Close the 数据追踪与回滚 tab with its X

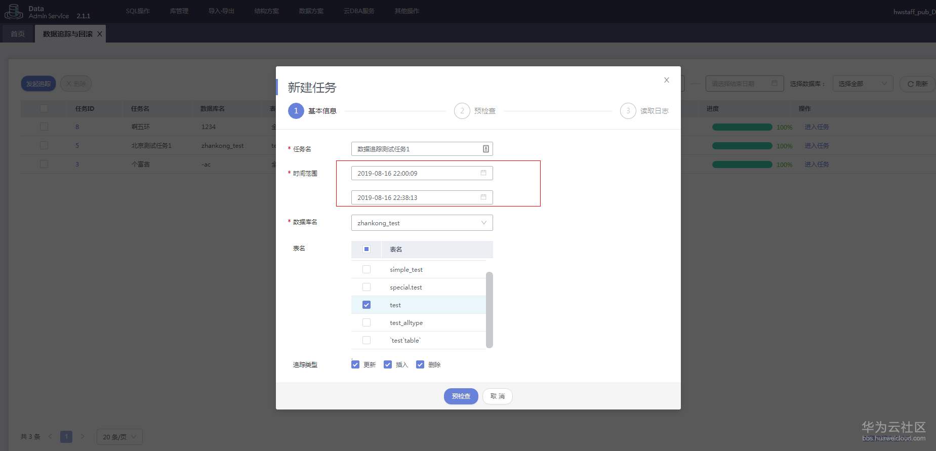(100, 34)
